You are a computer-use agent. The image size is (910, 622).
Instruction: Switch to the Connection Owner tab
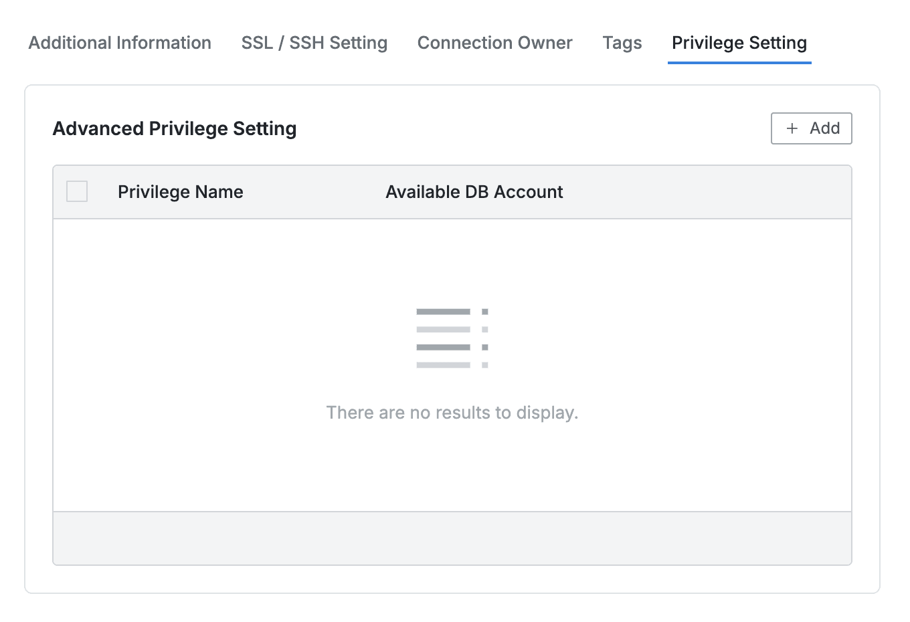pyautogui.click(x=494, y=43)
